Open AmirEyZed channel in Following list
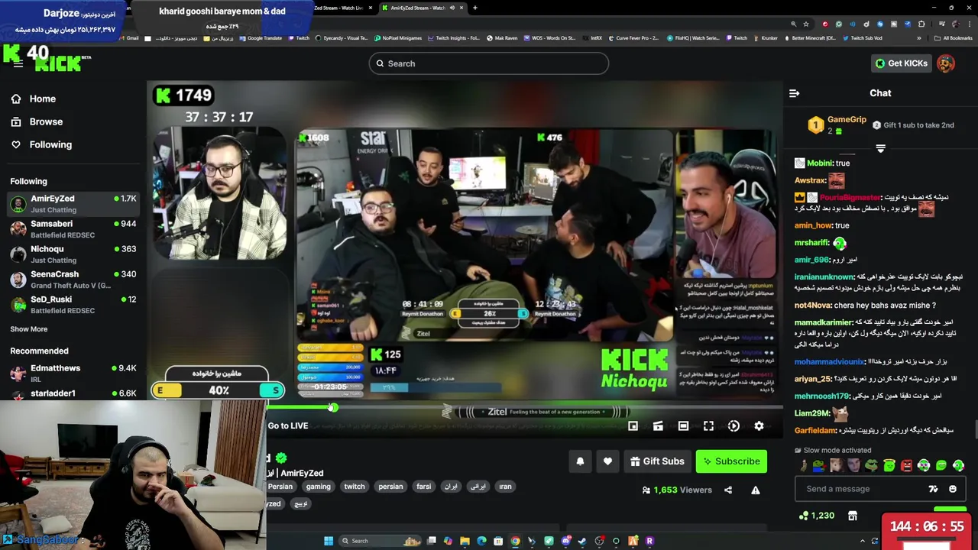978x550 pixels. 73,204
